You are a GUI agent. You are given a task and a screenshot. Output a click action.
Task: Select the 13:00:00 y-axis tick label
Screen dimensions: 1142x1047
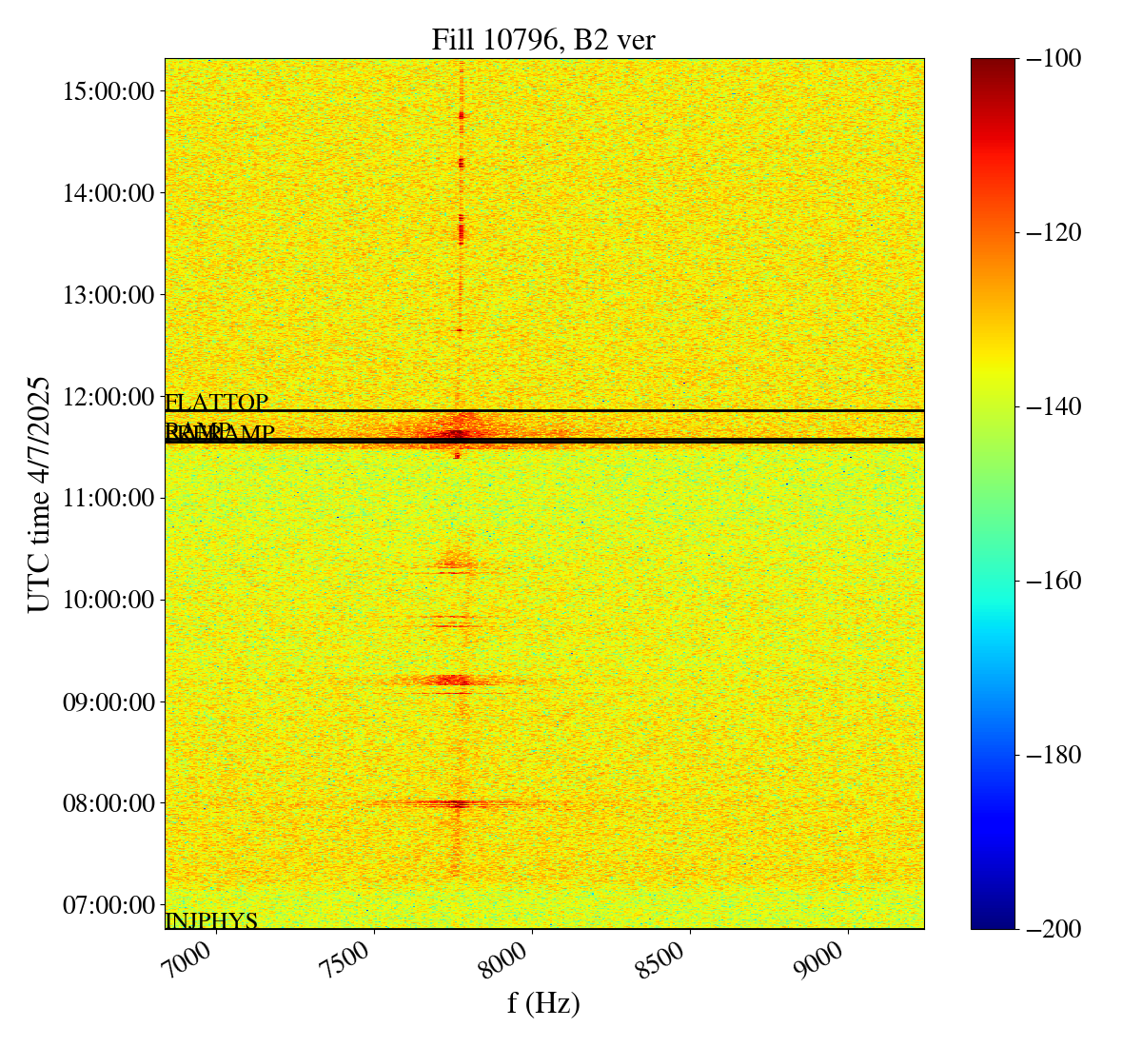click(x=108, y=294)
